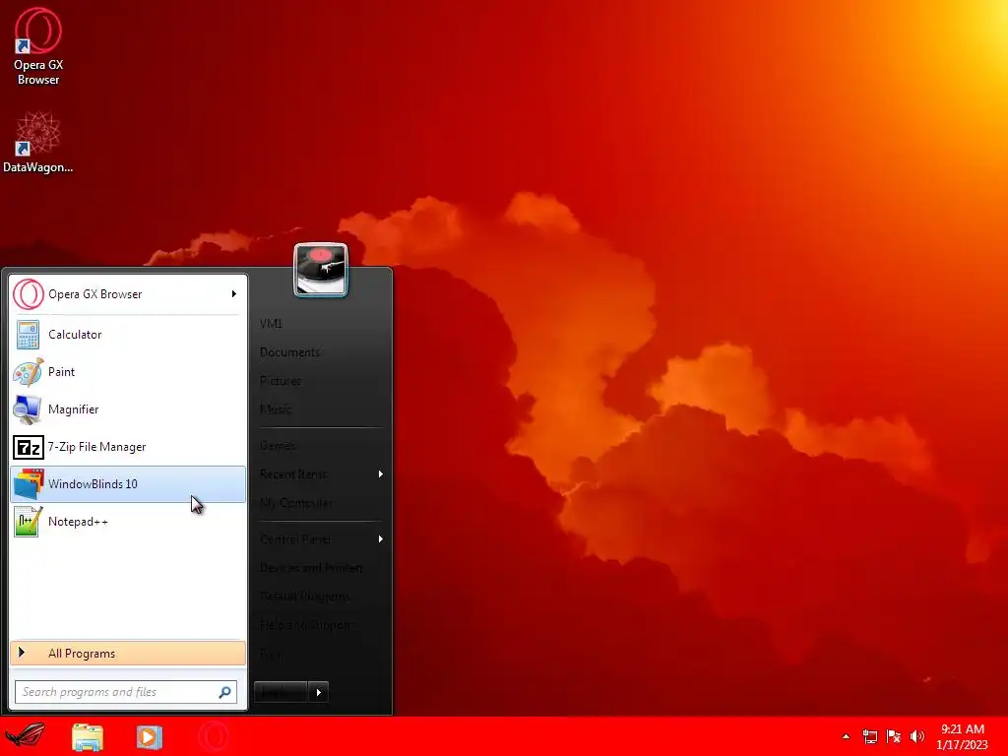Show hidden system tray icons
Screen dimensions: 1008x756
tap(846, 736)
